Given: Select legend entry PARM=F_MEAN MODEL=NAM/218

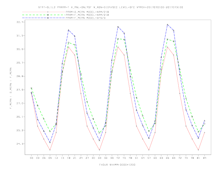Looking at the screenshot, I should click(87, 15).
